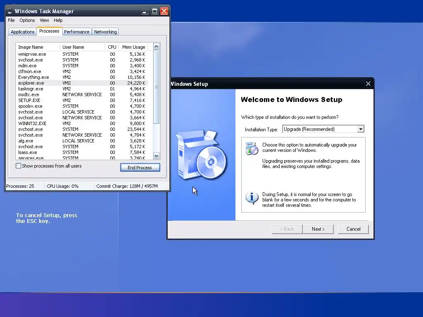Select the lsass.exe process

coord(82,152)
